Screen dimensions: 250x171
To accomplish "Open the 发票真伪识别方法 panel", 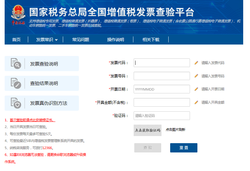I will 42,103.
